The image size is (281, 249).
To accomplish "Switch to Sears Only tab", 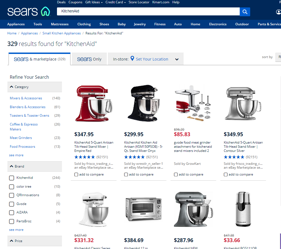I will [x=89, y=59].
